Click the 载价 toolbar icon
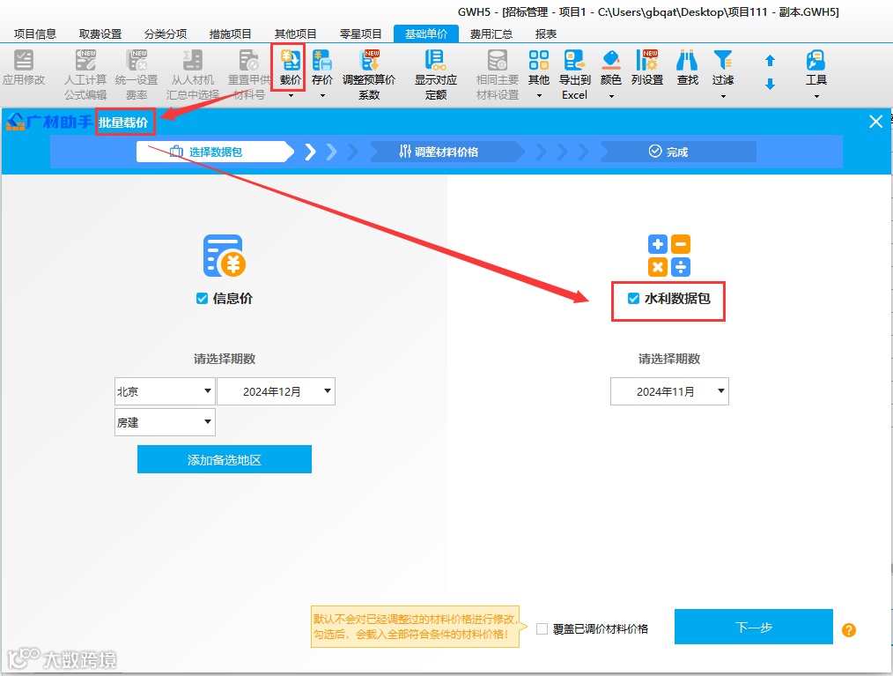893x676 pixels. tap(290, 60)
